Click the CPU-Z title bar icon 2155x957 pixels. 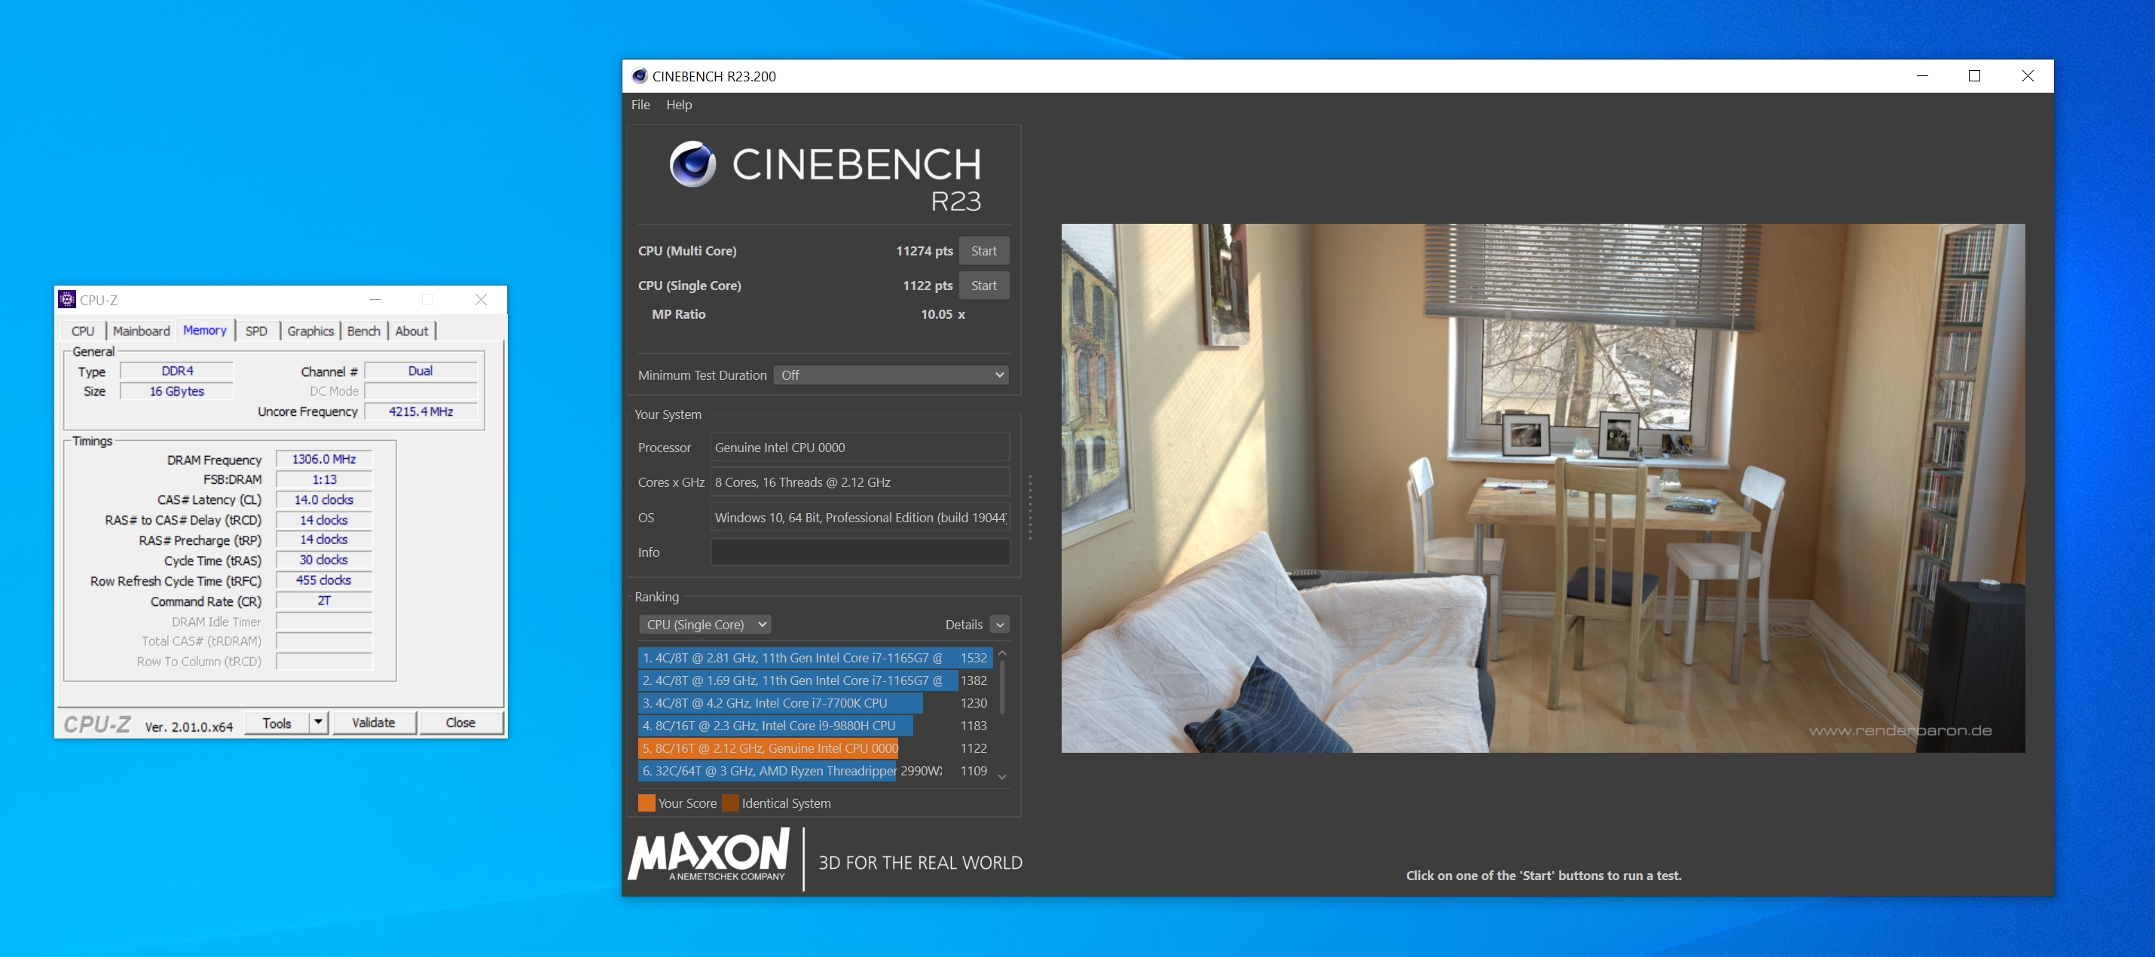coord(67,299)
